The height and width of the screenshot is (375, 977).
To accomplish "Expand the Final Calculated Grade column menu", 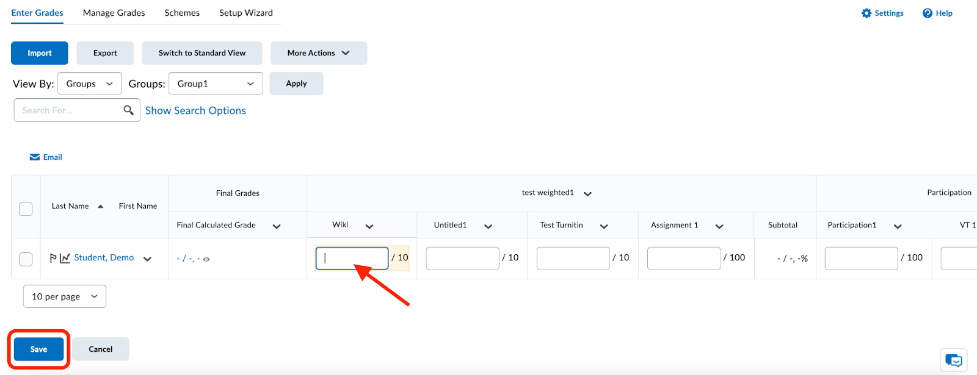I will coord(277,226).
